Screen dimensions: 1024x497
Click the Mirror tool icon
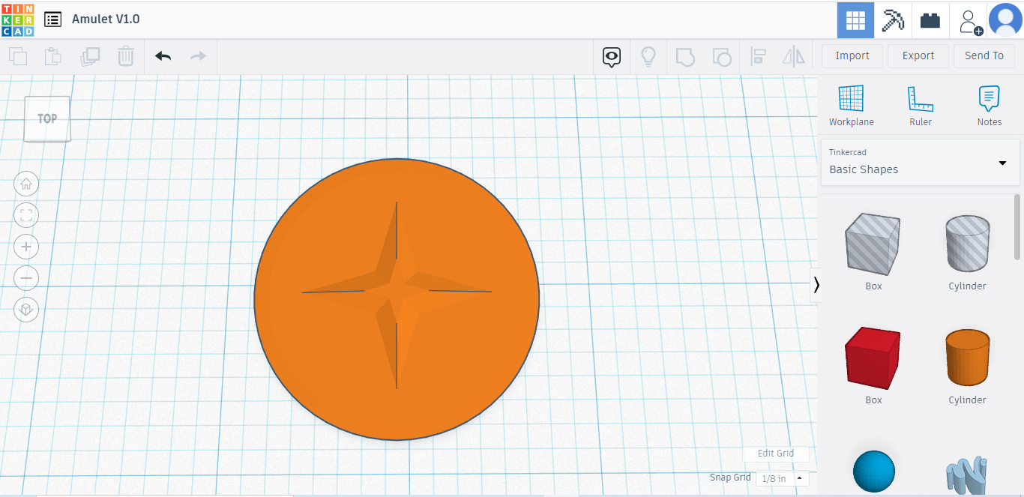[793, 56]
